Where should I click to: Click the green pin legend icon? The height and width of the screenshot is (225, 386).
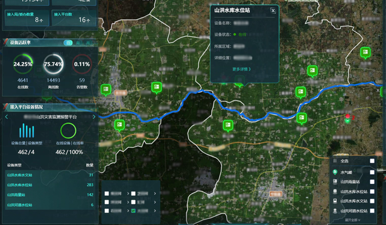click(x=335, y=172)
